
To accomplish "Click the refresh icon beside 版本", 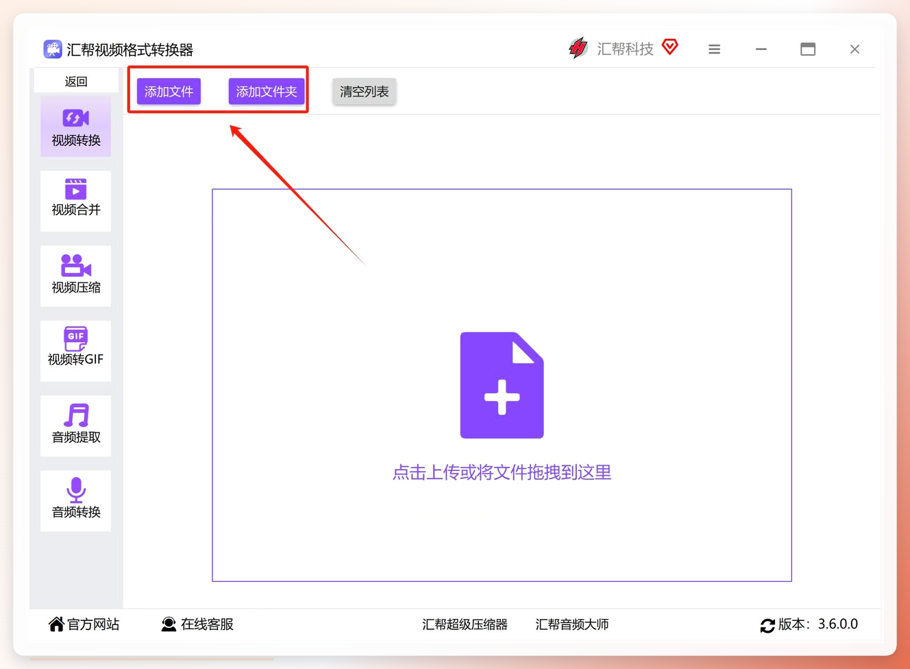I will click(x=767, y=625).
